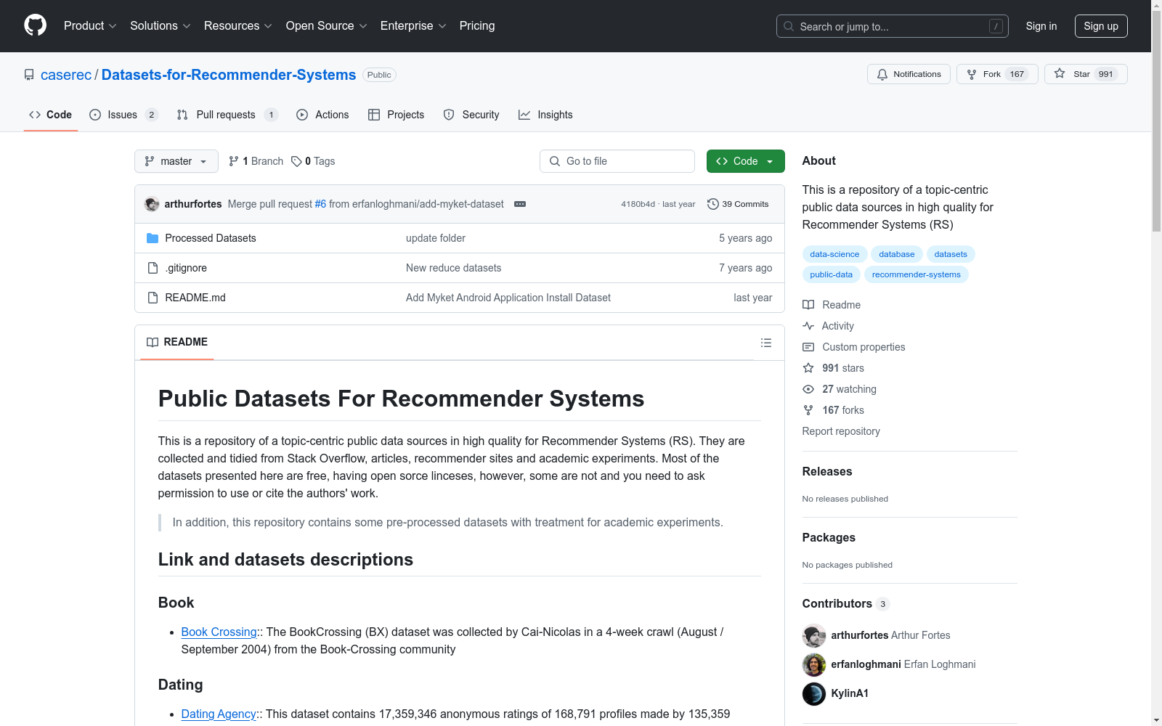Focus the Search or jump to field

[x=893, y=26]
